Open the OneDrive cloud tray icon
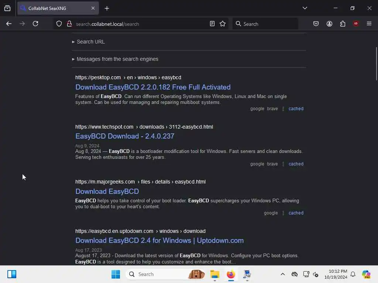The width and height of the screenshot is (378, 283). tap(294, 274)
